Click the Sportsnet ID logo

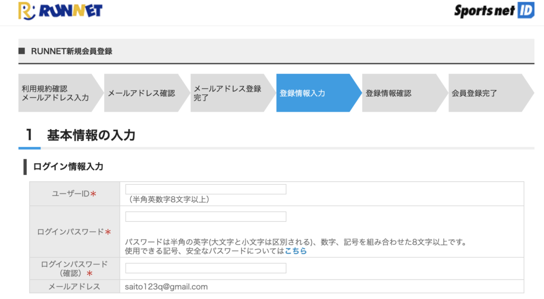(x=494, y=11)
